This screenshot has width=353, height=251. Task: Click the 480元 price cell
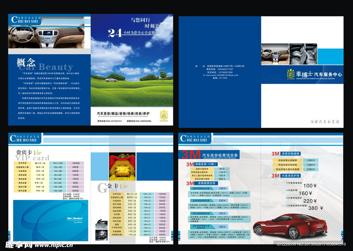[x=75, y=167]
